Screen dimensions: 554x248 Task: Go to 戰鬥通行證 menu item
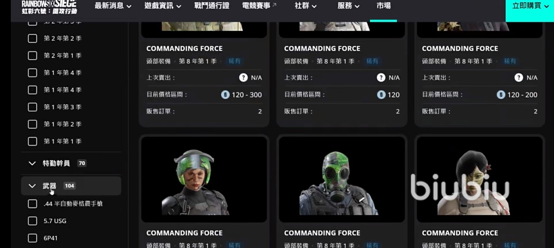(212, 6)
